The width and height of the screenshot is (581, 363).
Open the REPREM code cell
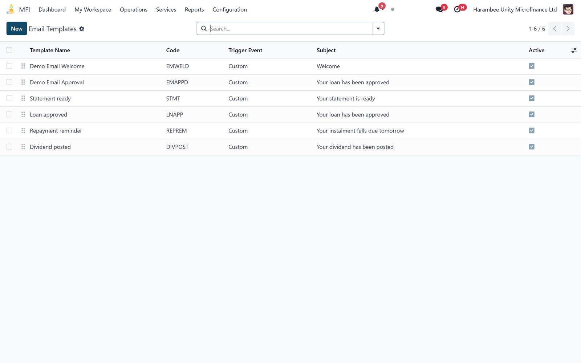point(176,131)
